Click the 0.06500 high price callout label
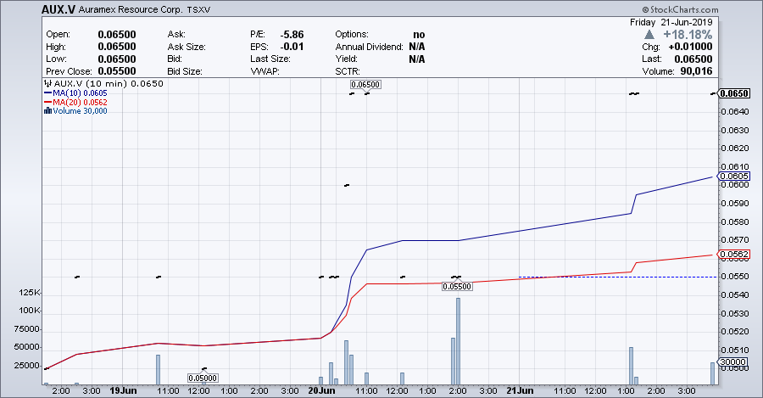This screenshot has height=398, width=763. coord(365,84)
